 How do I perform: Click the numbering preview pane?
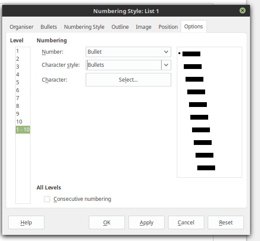[x=209, y=112]
